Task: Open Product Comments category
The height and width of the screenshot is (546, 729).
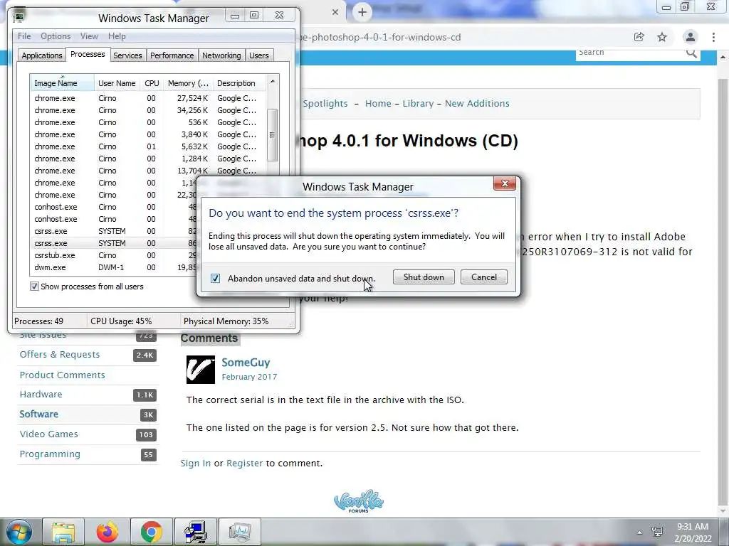Action: tap(63, 375)
